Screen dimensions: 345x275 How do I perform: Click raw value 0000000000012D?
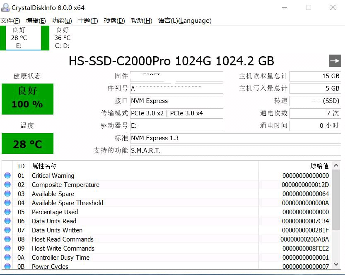tap(305, 185)
